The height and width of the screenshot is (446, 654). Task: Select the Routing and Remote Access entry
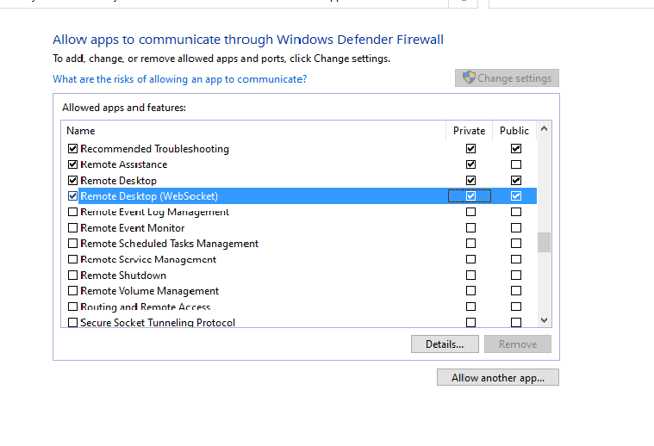145,307
